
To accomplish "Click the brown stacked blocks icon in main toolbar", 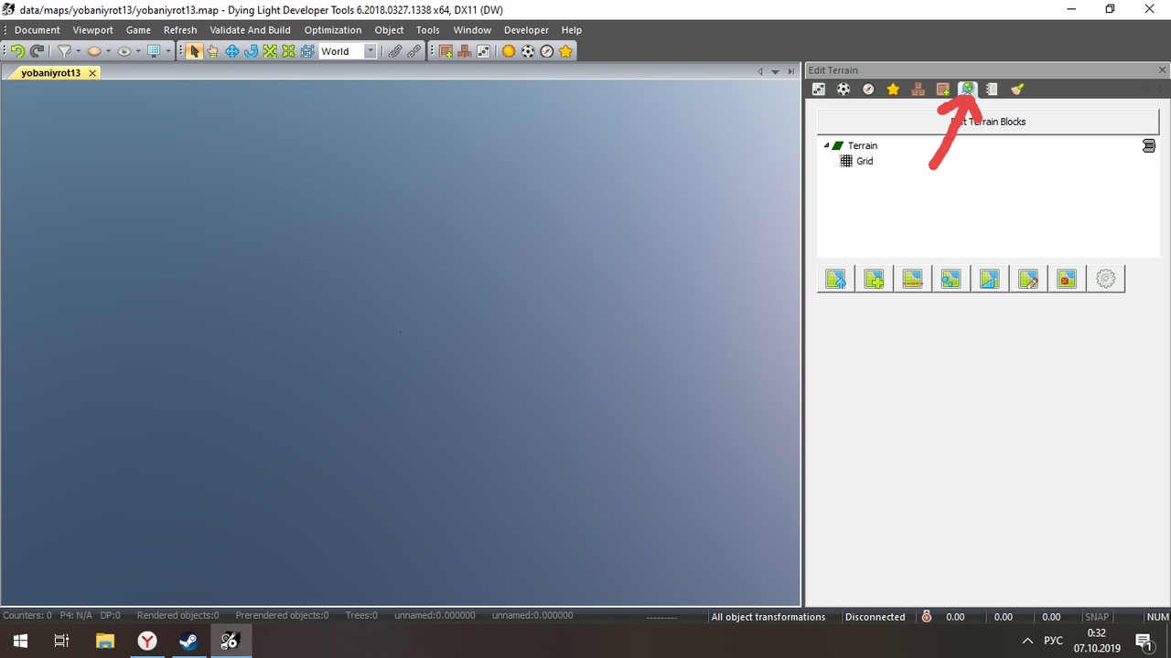I will point(465,51).
